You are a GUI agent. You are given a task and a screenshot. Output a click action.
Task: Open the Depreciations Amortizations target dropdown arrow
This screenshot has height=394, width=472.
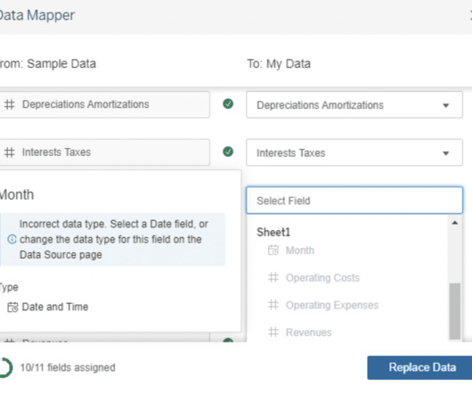point(446,105)
